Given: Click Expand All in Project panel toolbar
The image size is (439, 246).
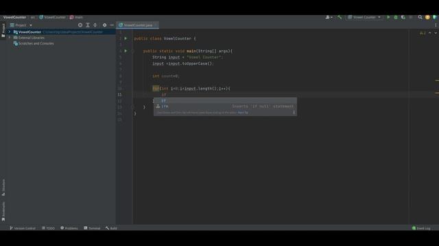Looking at the screenshot, I should coord(88,25).
